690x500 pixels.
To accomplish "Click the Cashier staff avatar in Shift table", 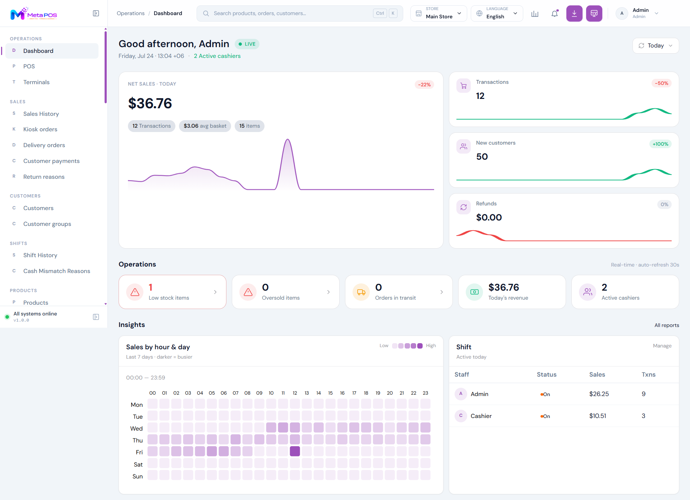I will click(461, 416).
